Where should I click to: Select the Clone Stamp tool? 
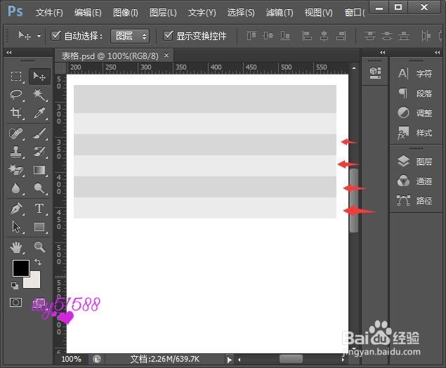[15, 152]
